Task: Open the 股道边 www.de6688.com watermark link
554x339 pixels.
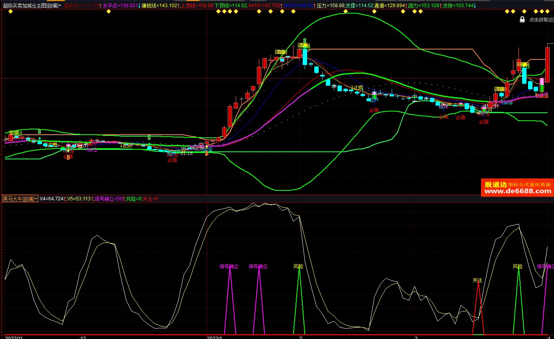Action: pyautogui.click(x=517, y=188)
